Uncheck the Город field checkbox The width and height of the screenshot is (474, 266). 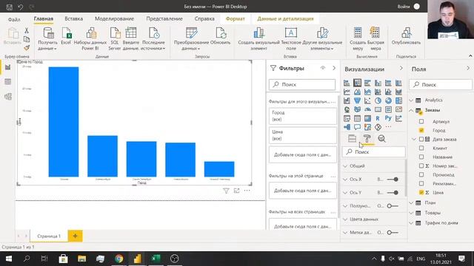(421, 130)
